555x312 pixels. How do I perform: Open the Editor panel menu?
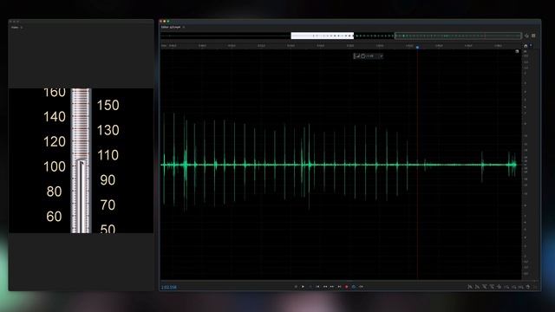click(x=184, y=27)
